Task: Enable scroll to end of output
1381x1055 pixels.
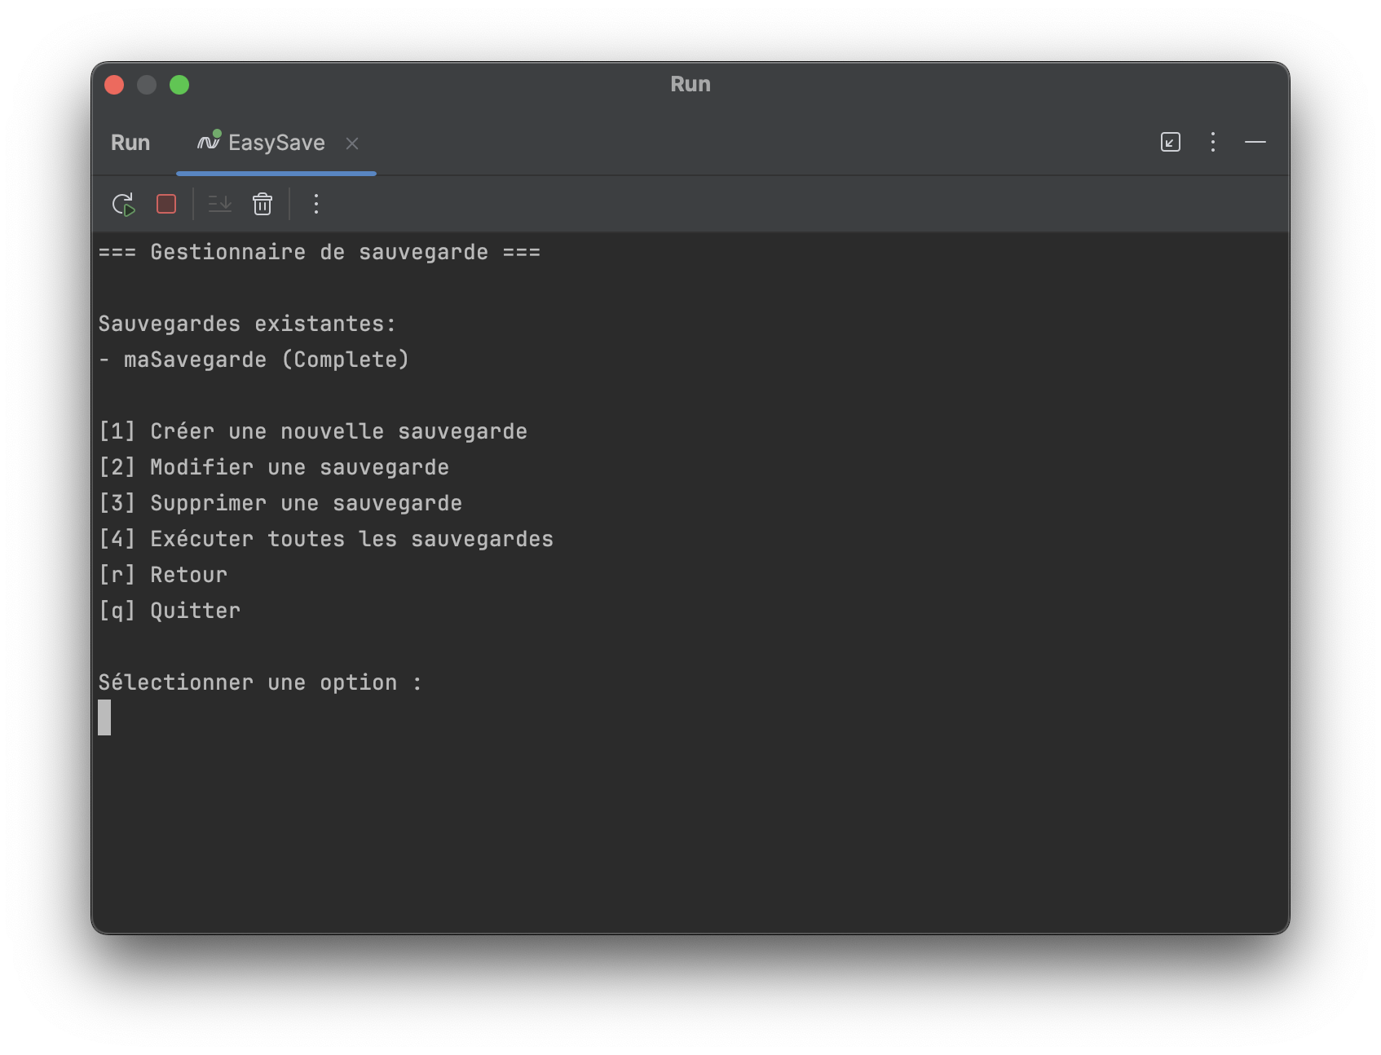Action: pyautogui.click(x=218, y=205)
